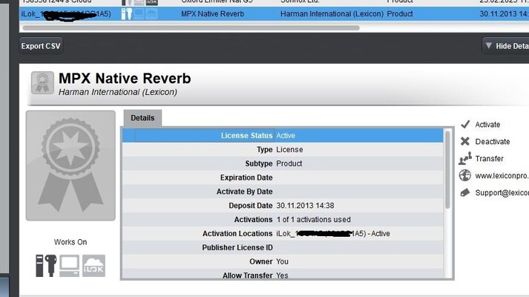The height and width of the screenshot is (297, 529).
Task: Choose the Deactivate action label
Action: click(492, 142)
